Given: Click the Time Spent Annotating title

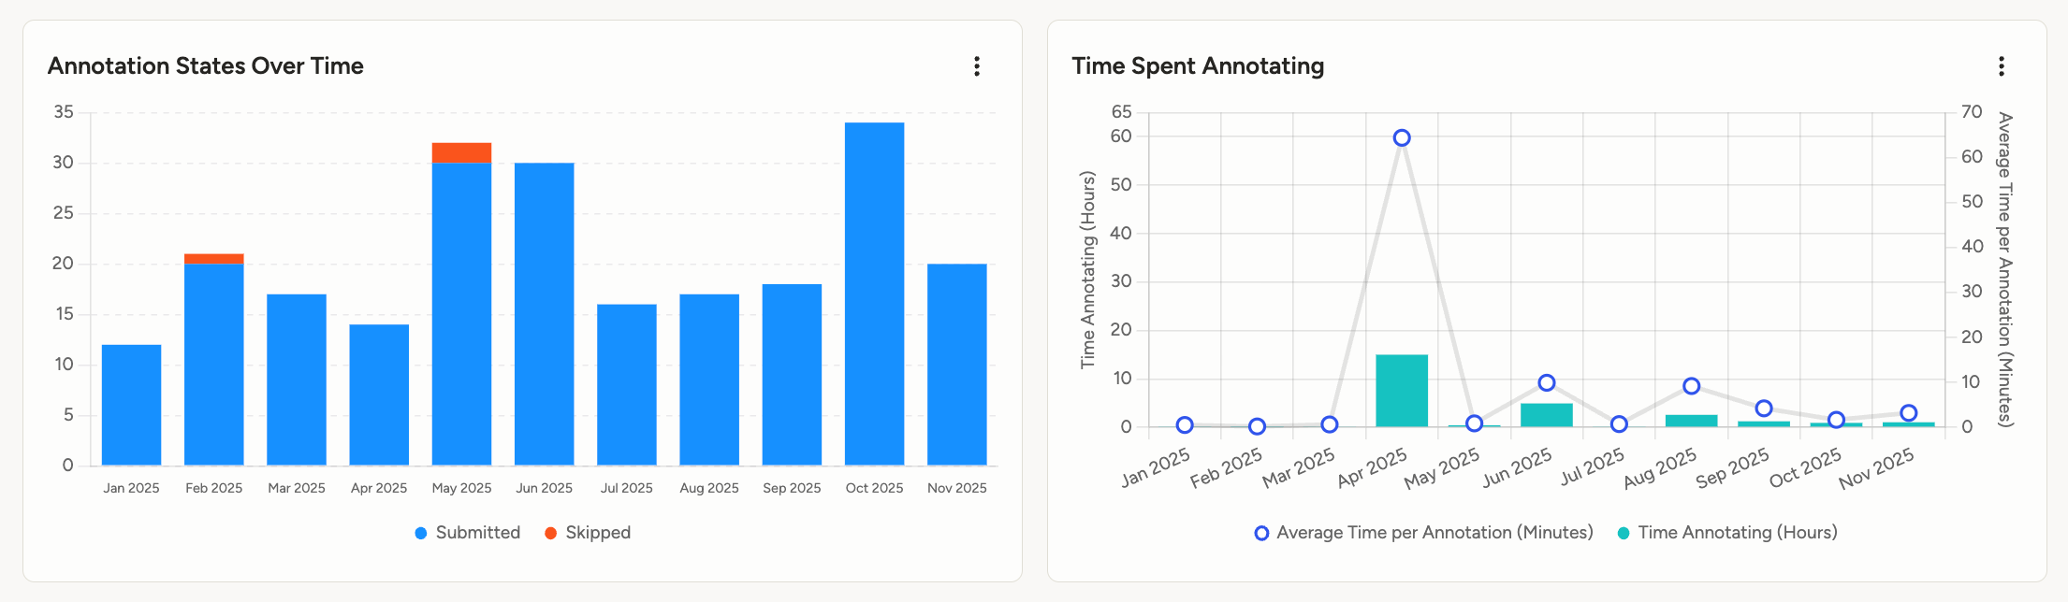Looking at the screenshot, I should tap(1198, 66).
